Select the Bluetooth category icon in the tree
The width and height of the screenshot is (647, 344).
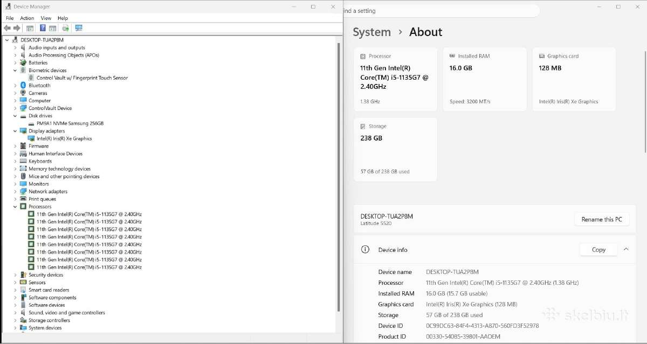click(x=23, y=86)
